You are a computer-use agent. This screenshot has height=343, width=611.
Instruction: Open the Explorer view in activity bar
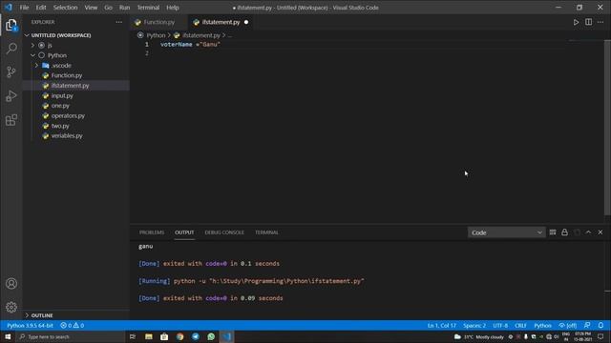click(x=11, y=26)
